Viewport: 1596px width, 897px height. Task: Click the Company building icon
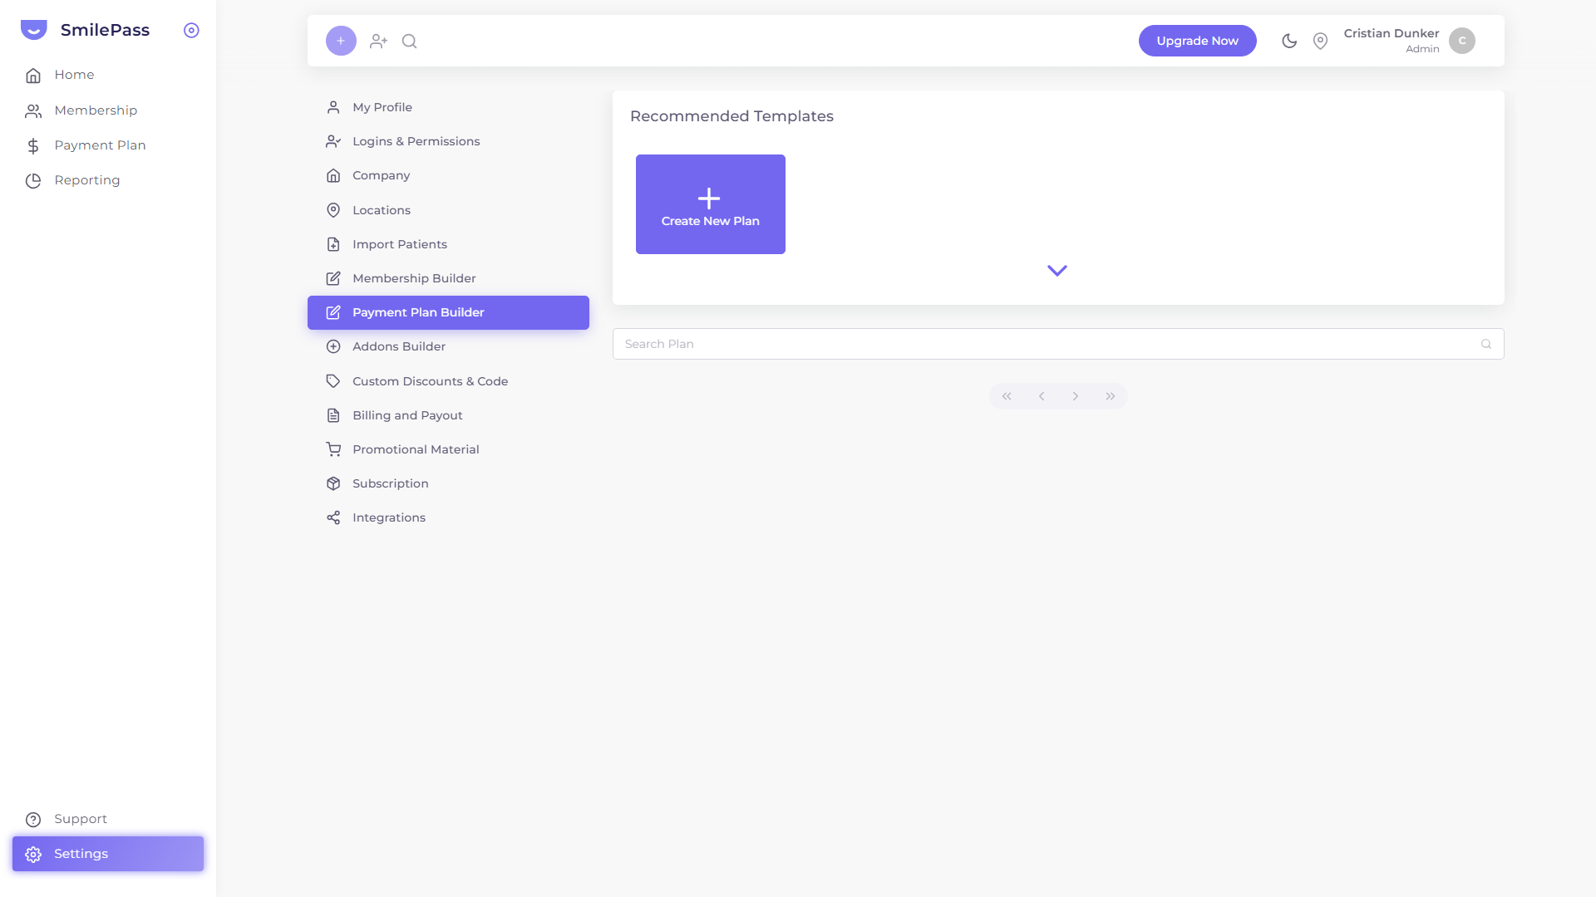coord(333,175)
